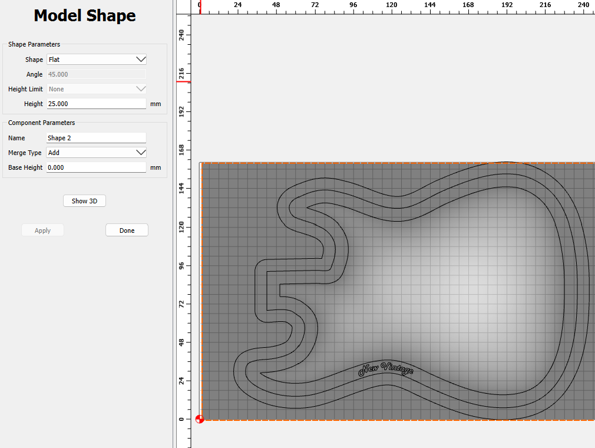
Task: Click the splitter between panel and drawing view
Action: (x=174, y=224)
